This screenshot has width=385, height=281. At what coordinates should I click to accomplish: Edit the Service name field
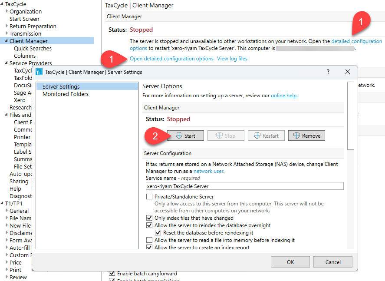[x=244, y=186]
